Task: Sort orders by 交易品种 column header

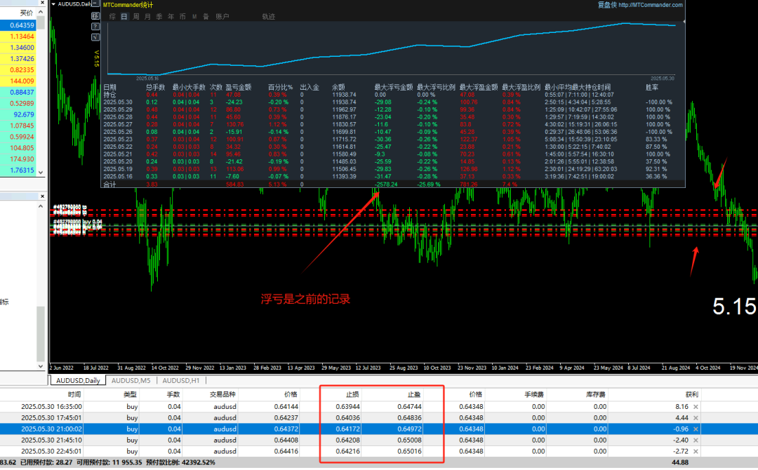Action: point(222,395)
